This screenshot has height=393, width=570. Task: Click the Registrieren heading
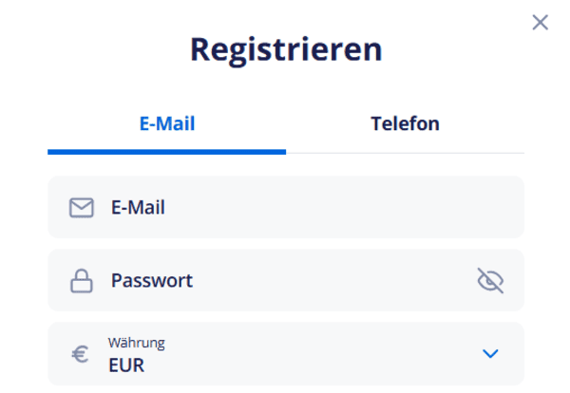coord(285,49)
